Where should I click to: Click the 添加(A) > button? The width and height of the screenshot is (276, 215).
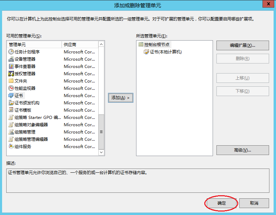[x=121, y=98]
